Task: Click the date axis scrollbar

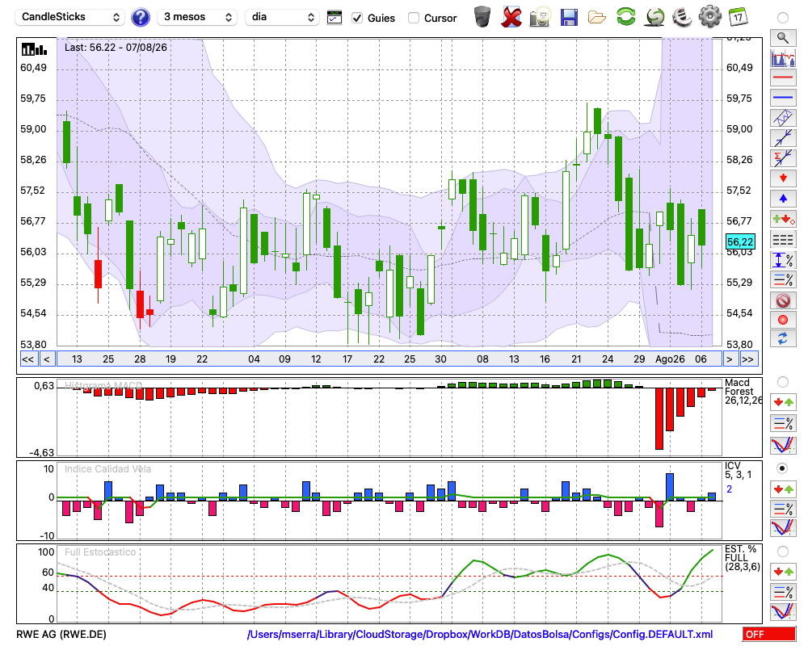Action: pyautogui.click(x=389, y=359)
